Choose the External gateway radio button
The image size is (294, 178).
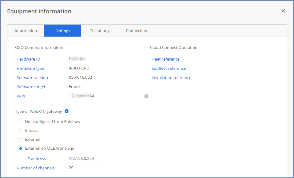tap(20, 140)
